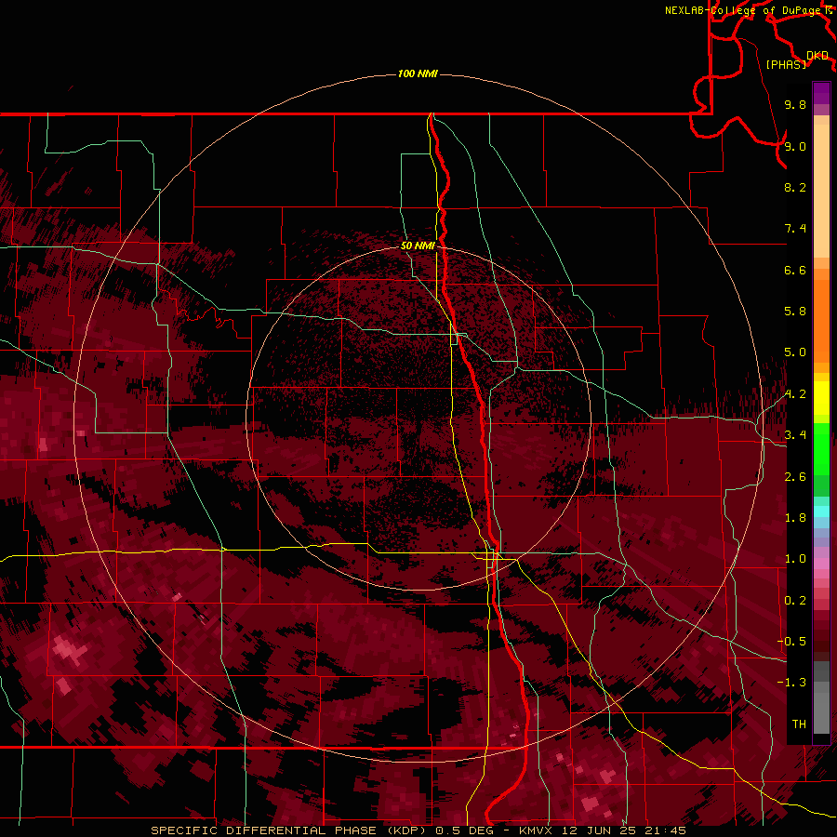Click the cyan segment of the color bar
This screenshot has width=837, height=837.
pos(821,511)
